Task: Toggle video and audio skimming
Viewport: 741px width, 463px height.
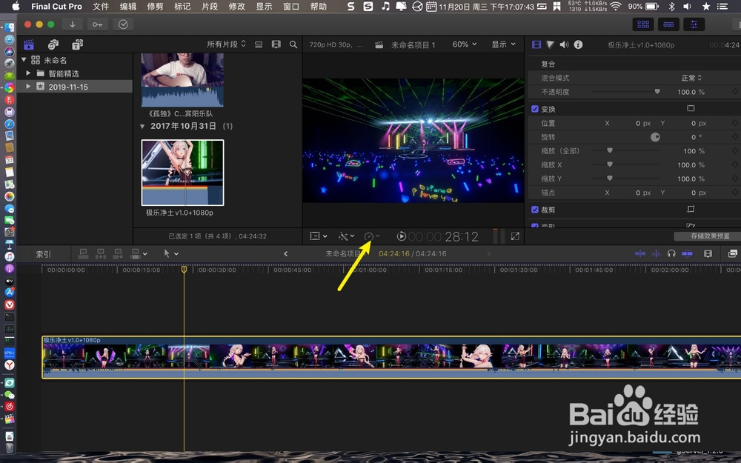Action: tap(640, 253)
